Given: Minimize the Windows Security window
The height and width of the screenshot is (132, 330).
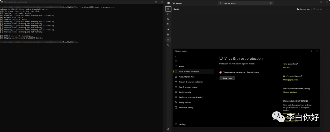Looking at the screenshot, I should (x=305, y=51).
